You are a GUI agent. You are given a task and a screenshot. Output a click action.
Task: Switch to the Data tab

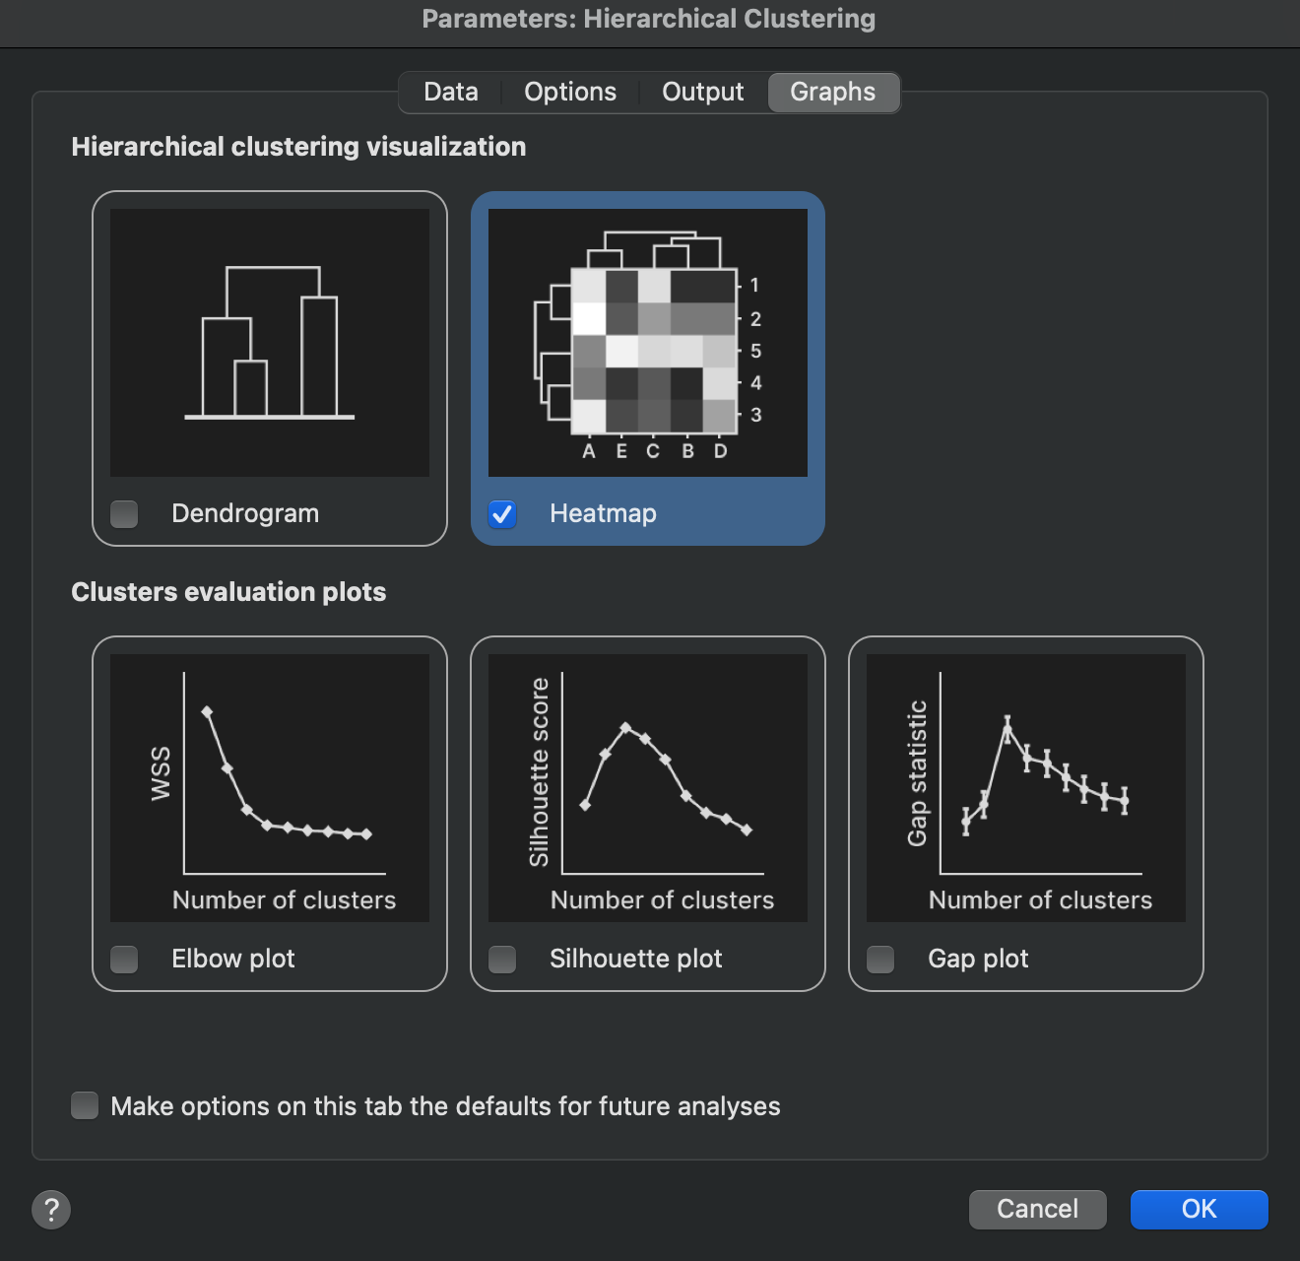[451, 92]
